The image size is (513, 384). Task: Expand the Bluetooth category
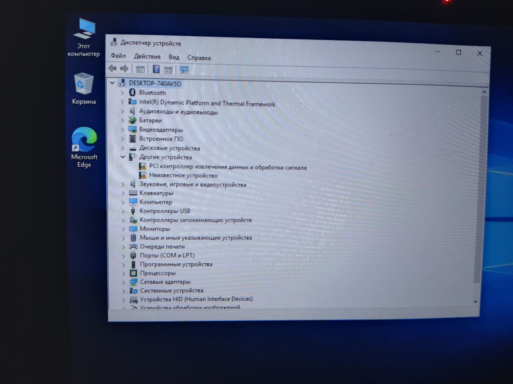(122, 93)
